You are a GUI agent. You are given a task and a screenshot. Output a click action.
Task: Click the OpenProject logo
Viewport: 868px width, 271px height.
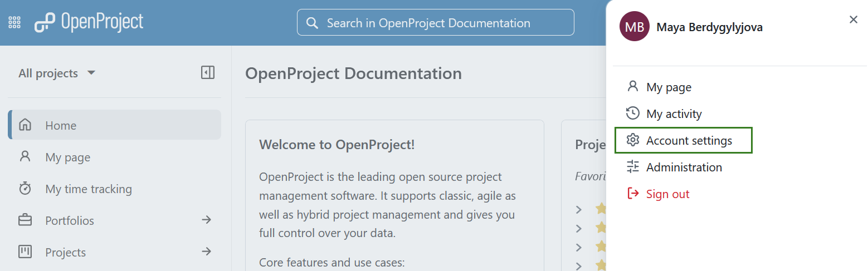click(x=89, y=23)
